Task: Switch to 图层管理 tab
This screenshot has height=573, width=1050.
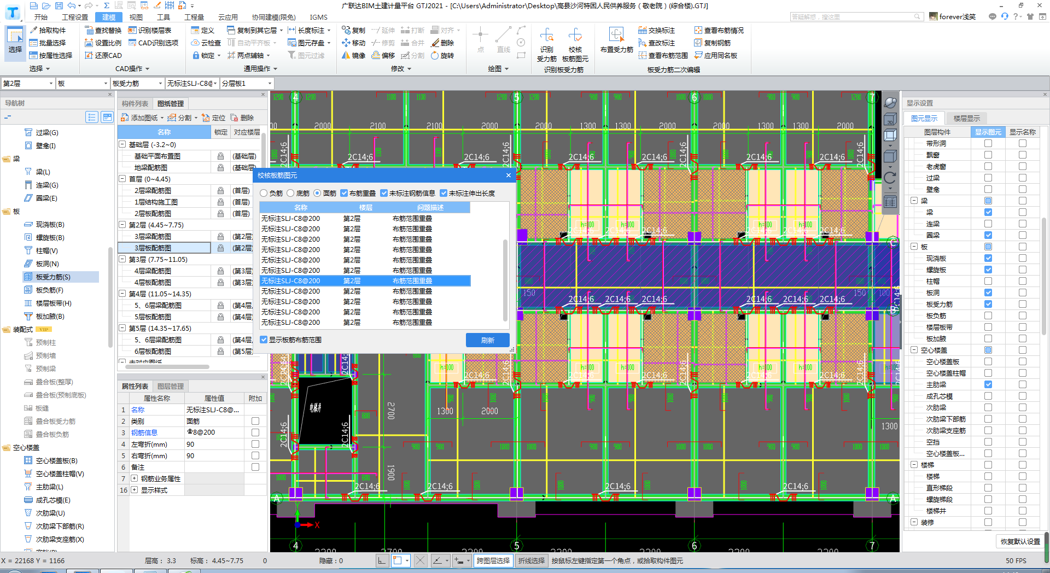Action: (171, 386)
